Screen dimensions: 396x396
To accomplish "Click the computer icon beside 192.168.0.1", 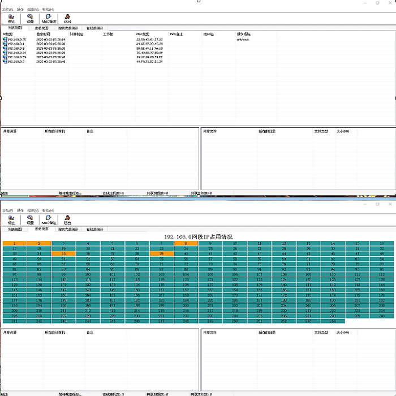I will [x=5, y=44].
